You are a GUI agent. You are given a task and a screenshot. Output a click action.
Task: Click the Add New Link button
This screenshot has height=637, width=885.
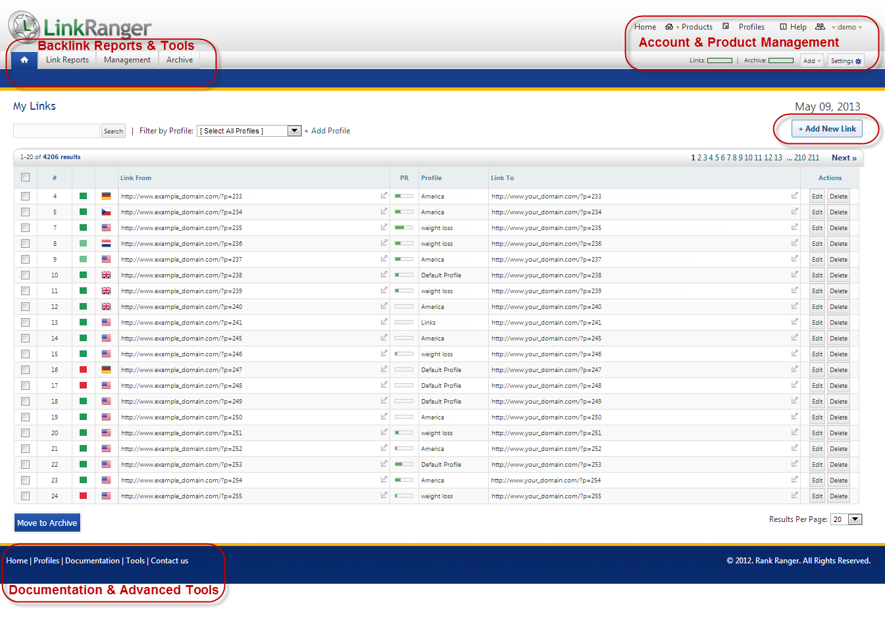(x=827, y=129)
